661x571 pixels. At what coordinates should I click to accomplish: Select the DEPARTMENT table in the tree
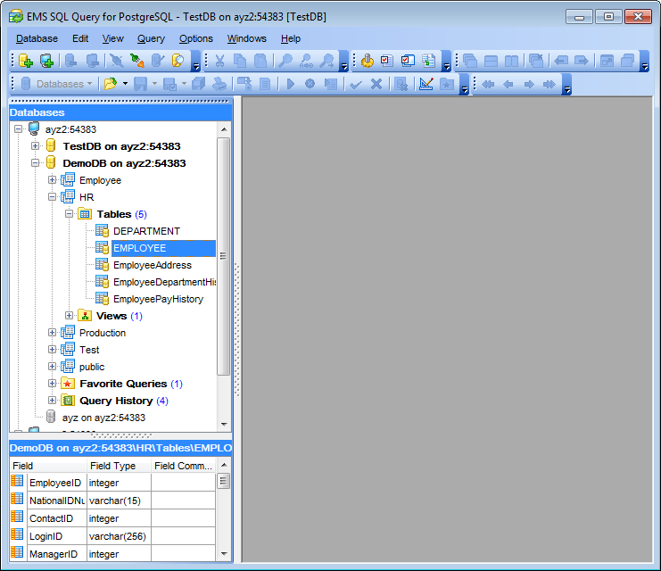point(146,231)
